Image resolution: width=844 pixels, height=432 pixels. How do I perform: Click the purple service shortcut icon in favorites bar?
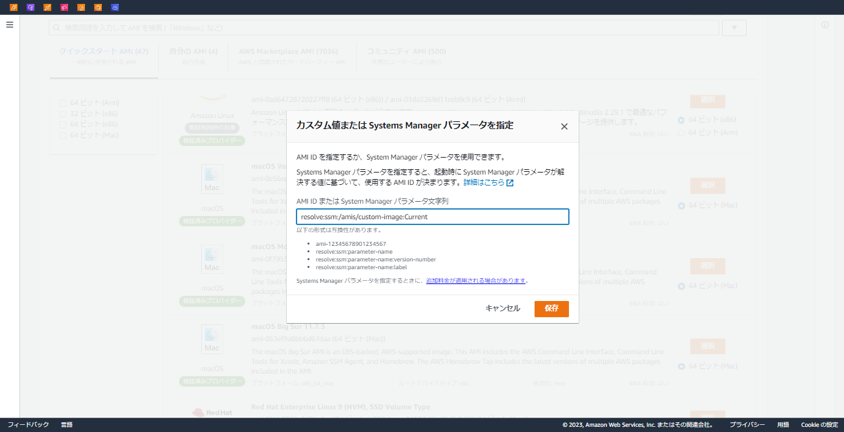tap(30, 7)
